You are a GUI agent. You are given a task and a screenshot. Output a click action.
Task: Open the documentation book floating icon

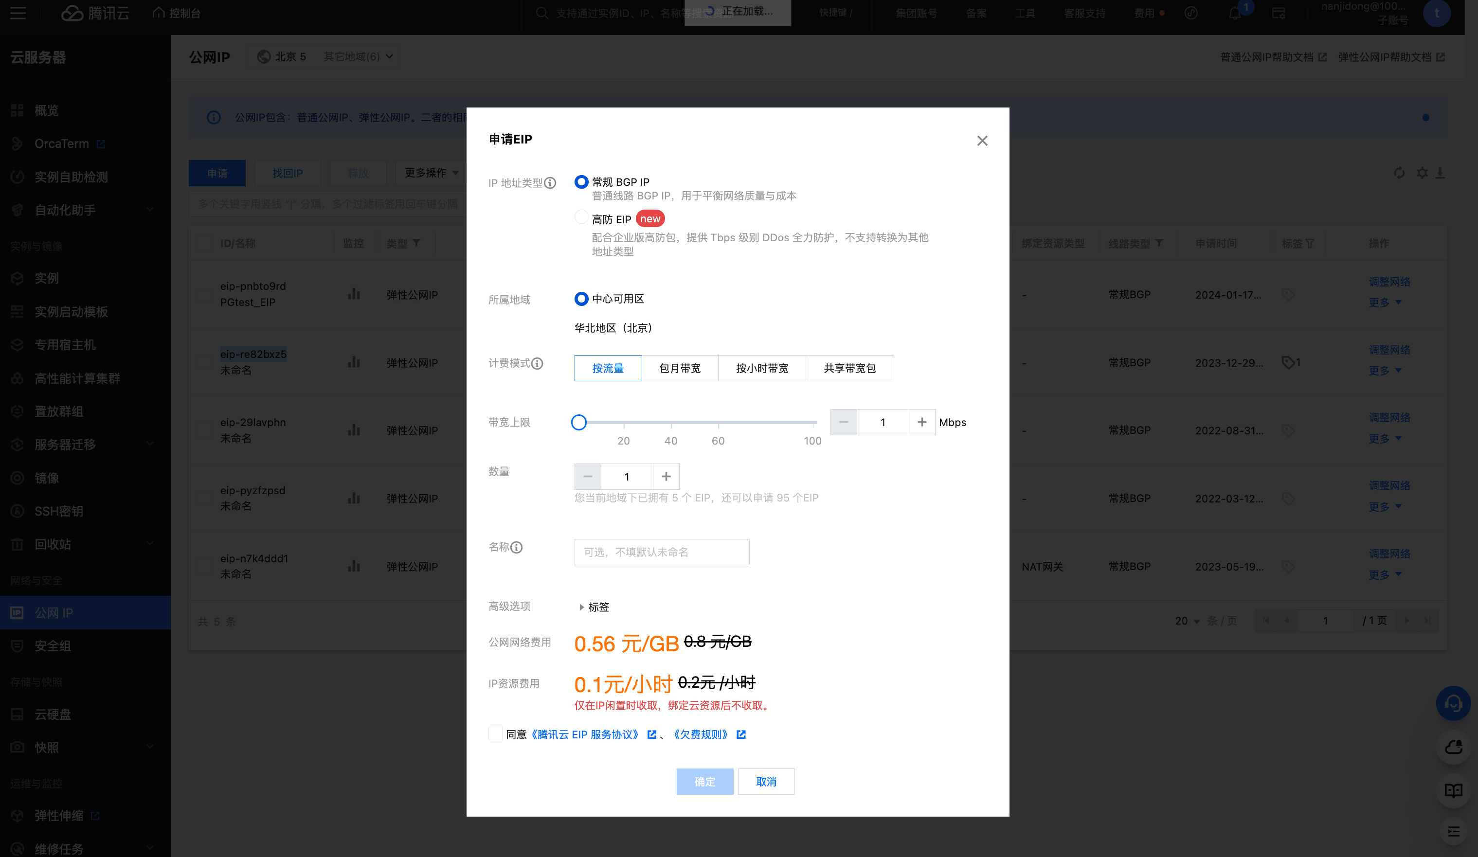pos(1453,790)
